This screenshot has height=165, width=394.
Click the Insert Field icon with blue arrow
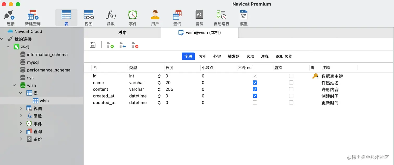[122, 45]
